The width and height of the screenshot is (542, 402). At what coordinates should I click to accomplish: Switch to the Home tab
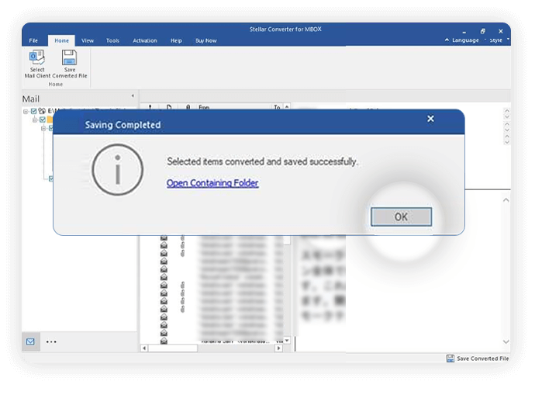[x=61, y=40]
